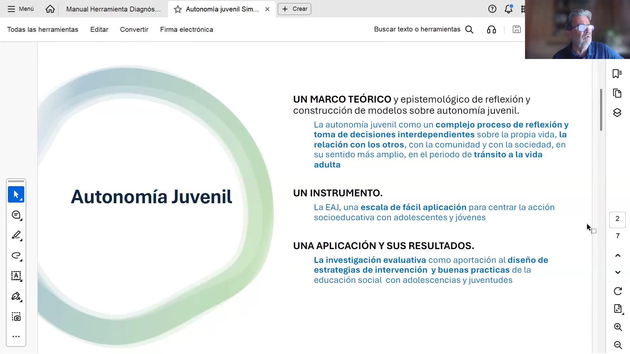Open the bookmarks panel
Screen dimensions: 630x354
[x=617, y=74]
